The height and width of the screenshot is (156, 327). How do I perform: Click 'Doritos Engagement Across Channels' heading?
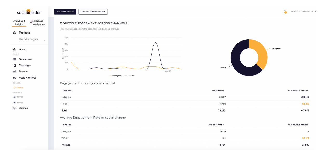(94, 23)
